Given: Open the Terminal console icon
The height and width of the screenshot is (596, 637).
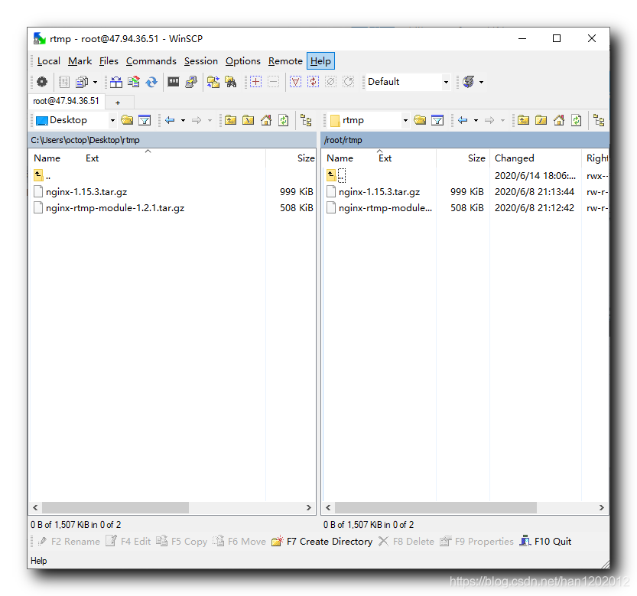Looking at the screenshot, I should pyautogui.click(x=174, y=82).
